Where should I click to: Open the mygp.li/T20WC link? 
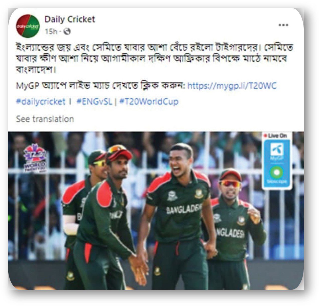232,86
